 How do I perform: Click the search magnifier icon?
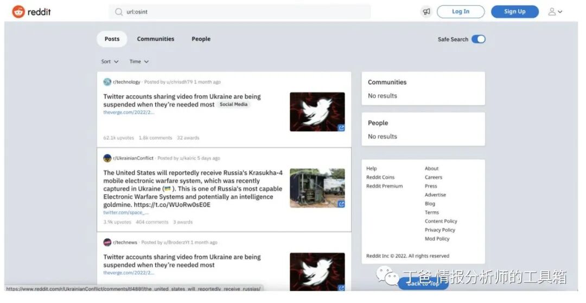tap(119, 12)
